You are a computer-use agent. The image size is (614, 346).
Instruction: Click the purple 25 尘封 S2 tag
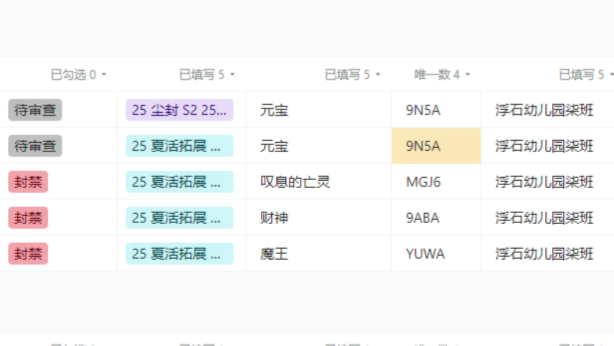pos(179,110)
